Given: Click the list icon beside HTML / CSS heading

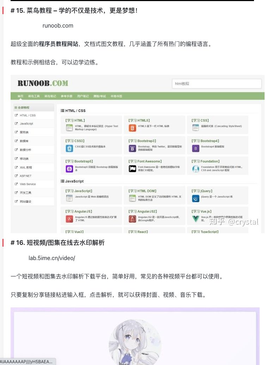Looking at the screenshot, I should point(62,111).
